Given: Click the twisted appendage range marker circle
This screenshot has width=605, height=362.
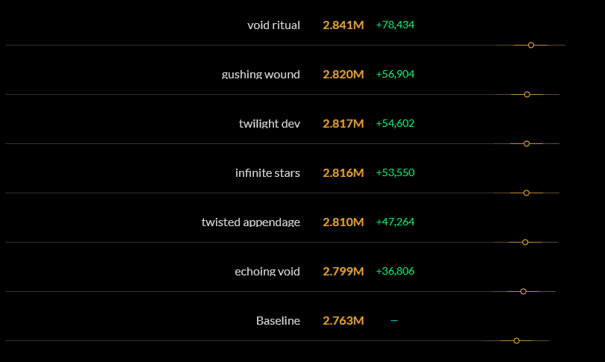Looking at the screenshot, I should point(525,242).
